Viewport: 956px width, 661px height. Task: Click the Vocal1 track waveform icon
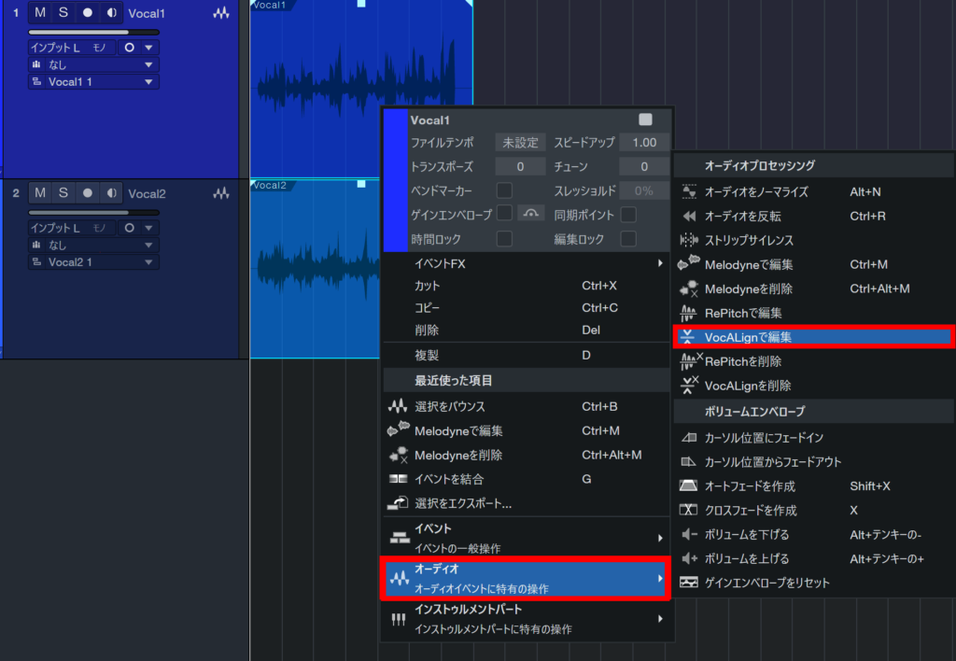point(220,14)
